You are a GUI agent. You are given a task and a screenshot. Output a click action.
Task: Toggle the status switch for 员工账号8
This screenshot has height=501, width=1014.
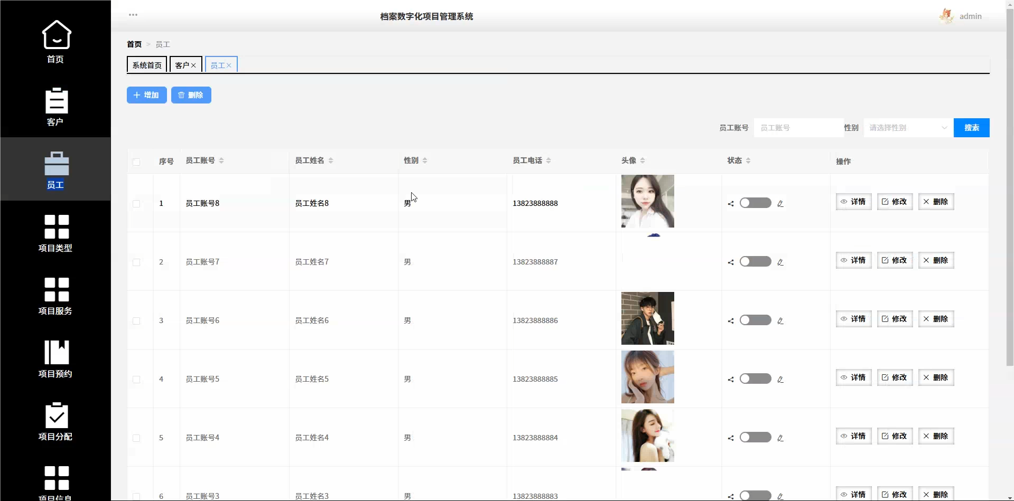tap(756, 203)
